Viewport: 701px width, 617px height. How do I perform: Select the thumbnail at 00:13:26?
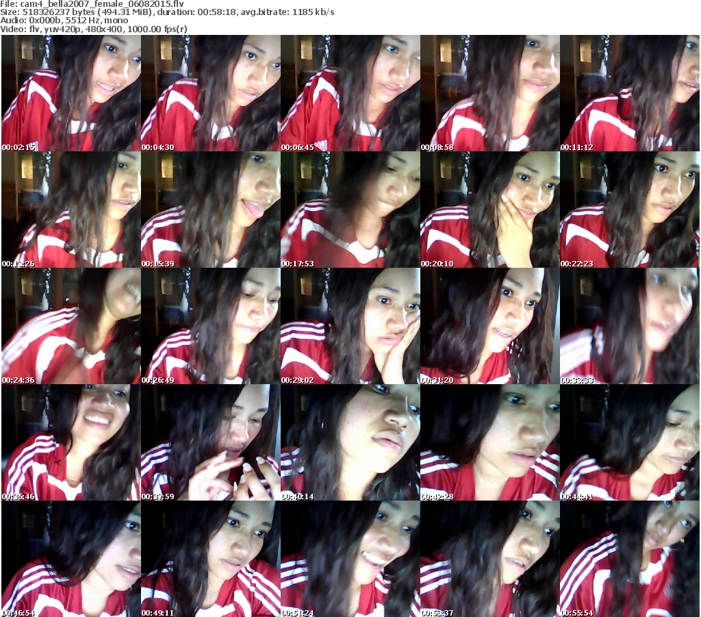click(x=71, y=210)
